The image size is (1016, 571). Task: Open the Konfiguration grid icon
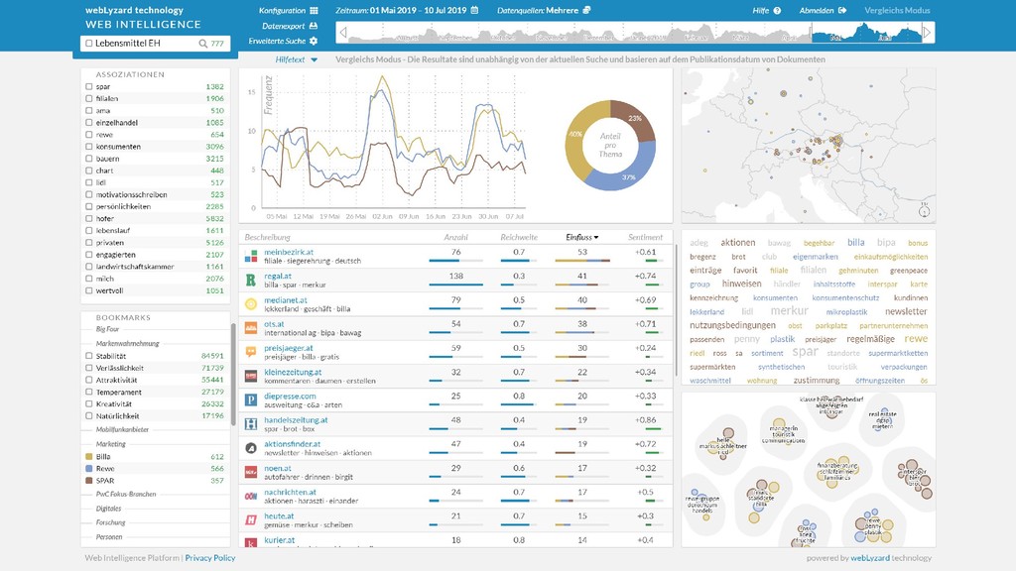click(315, 10)
